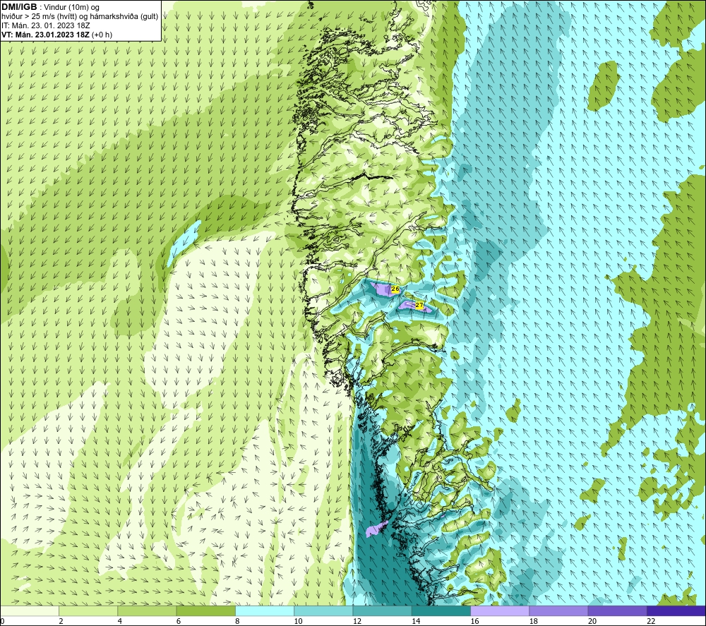Click the scale label "12"

(357, 622)
